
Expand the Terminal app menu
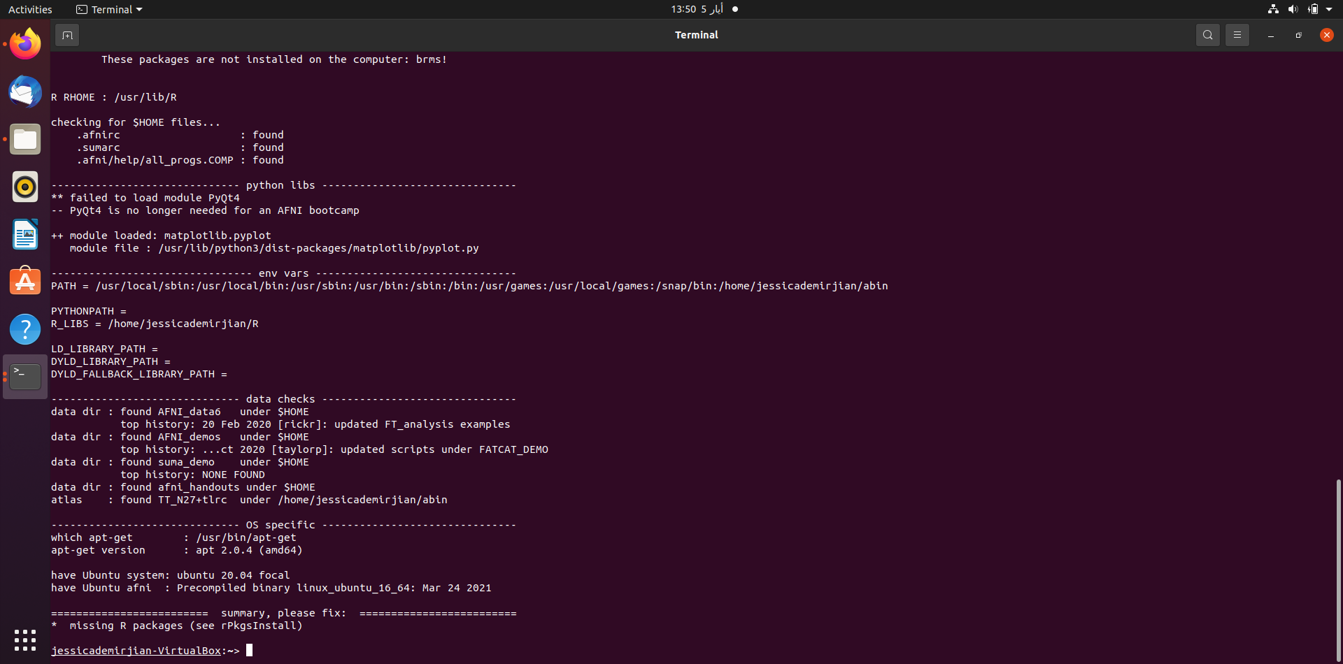(x=109, y=9)
